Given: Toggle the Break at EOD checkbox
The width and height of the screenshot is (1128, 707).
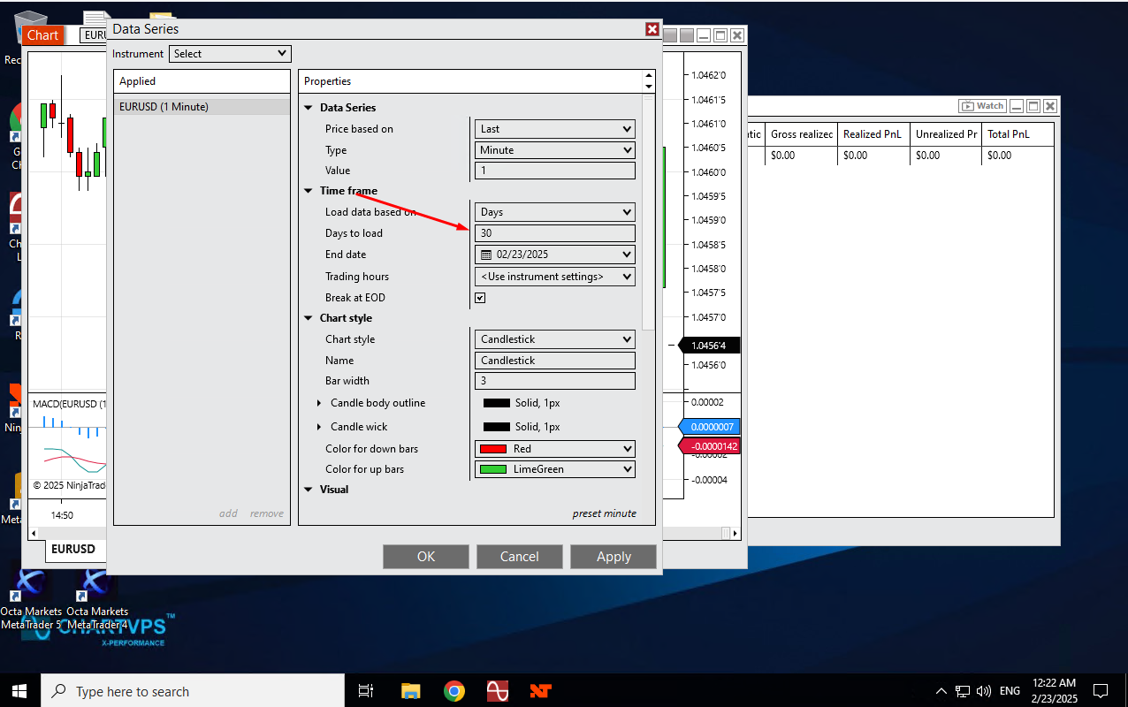Looking at the screenshot, I should (x=480, y=298).
